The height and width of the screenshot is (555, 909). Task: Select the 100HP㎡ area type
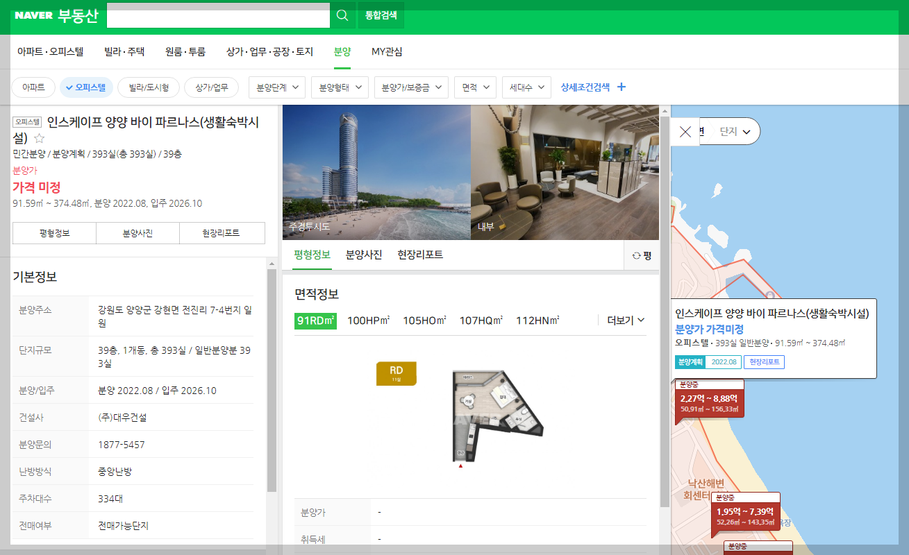click(369, 321)
